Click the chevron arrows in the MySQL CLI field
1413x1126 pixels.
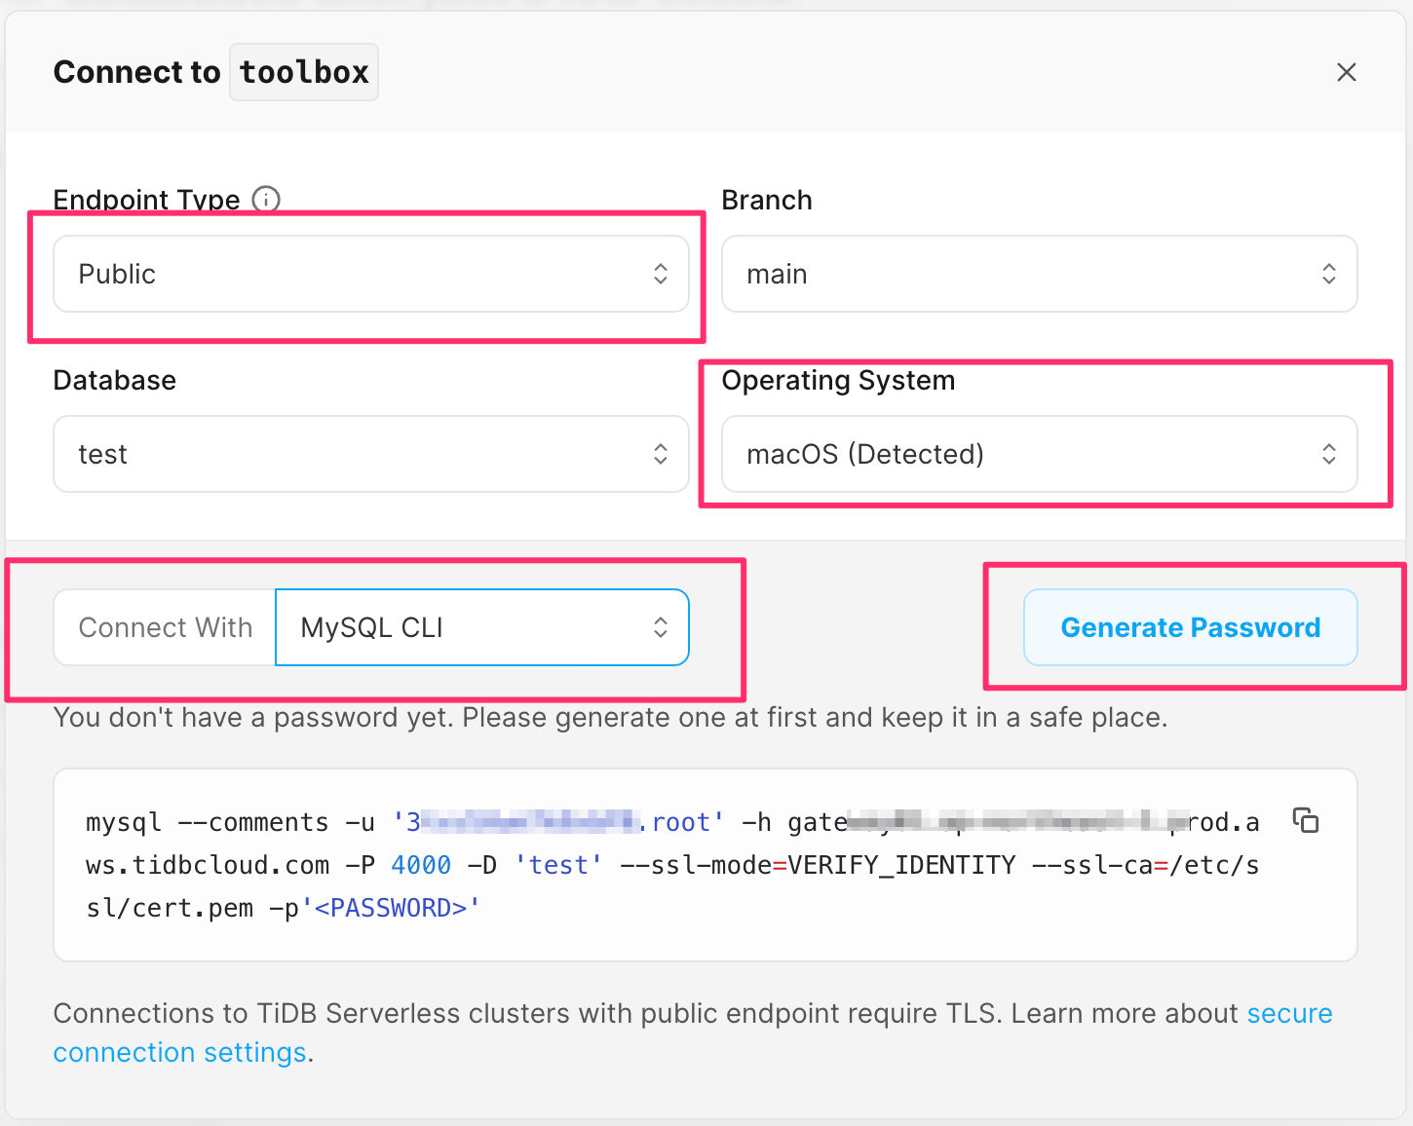click(x=661, y=627)
